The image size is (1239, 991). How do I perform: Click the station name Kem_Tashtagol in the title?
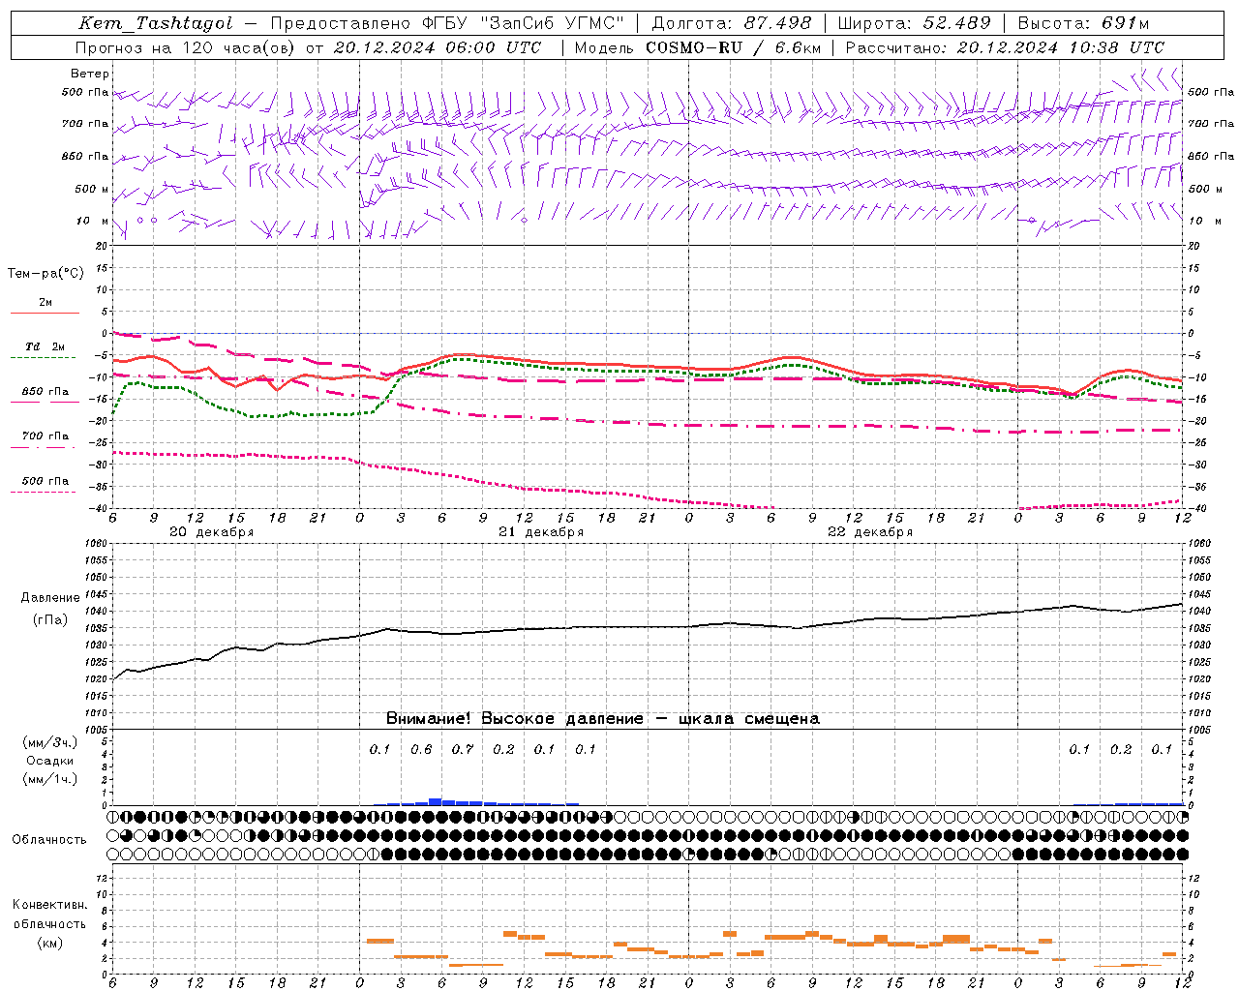point(155,24)
